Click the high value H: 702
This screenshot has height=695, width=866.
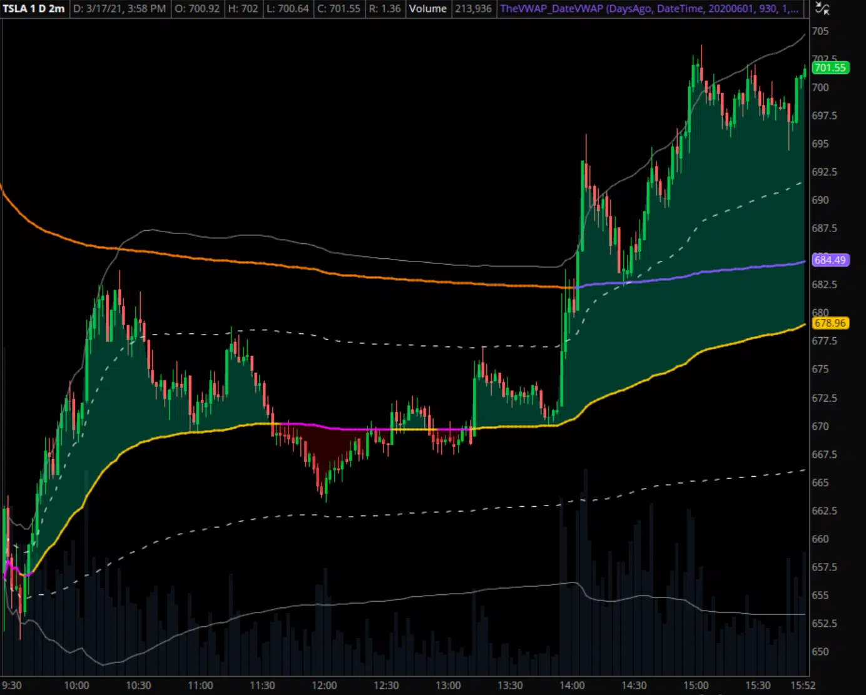click(243, 9)
